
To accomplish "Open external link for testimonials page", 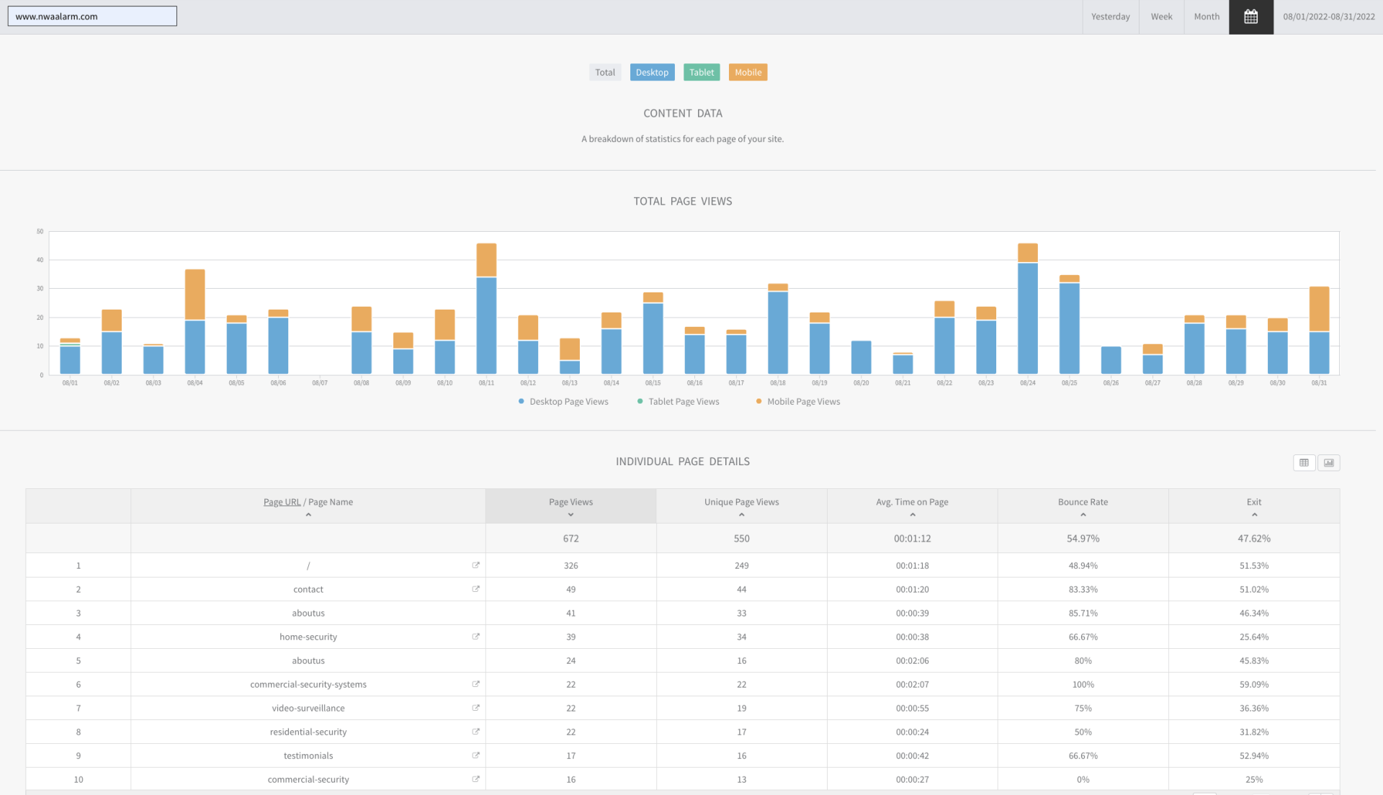I will tap(475, 755).
